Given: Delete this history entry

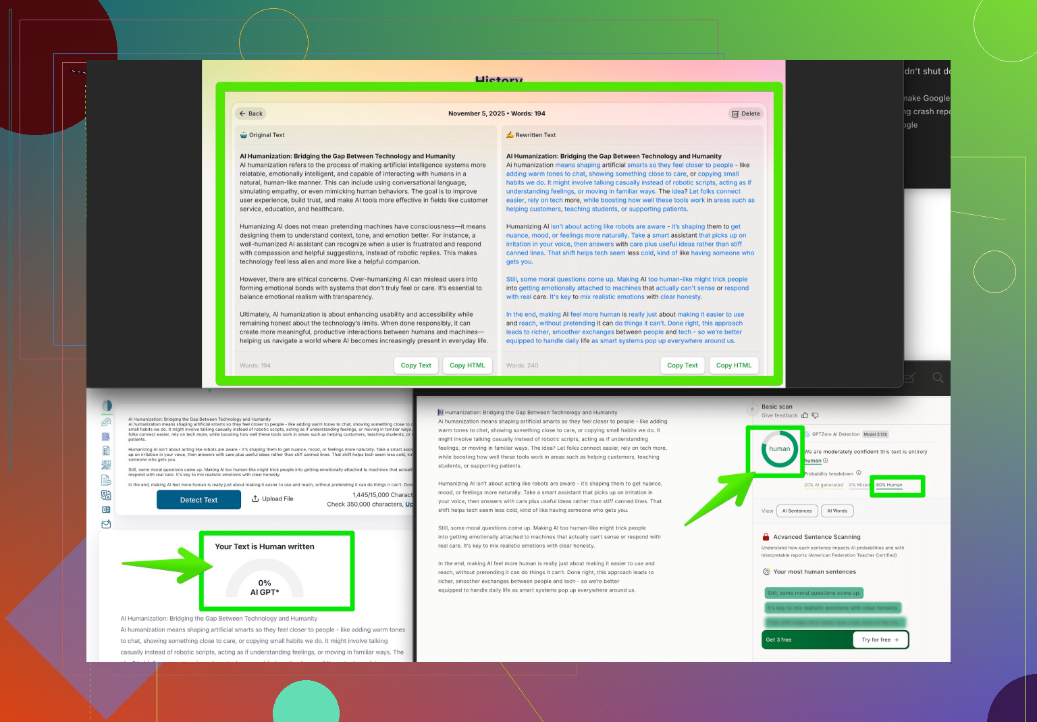Looking at the screenshot, I should pos(746,113).
